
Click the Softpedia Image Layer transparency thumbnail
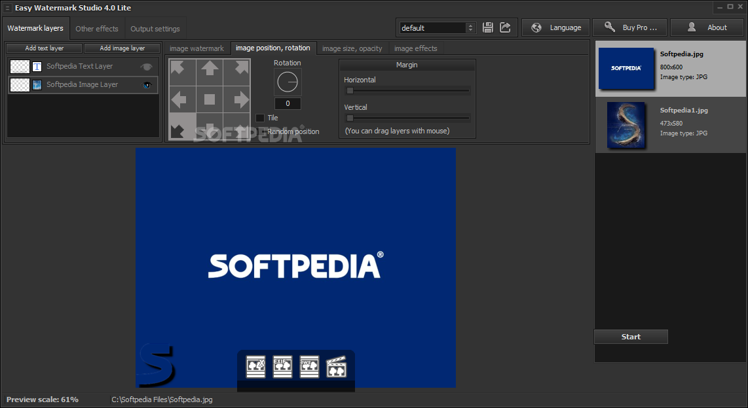point(20,85)
